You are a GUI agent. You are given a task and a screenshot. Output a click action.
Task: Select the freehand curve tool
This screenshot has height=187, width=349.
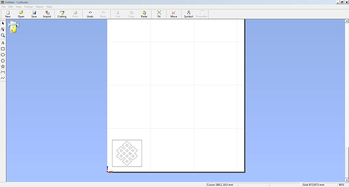pos(3,78)
